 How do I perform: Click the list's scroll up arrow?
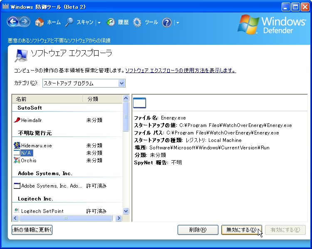click(x=126, y=98)
